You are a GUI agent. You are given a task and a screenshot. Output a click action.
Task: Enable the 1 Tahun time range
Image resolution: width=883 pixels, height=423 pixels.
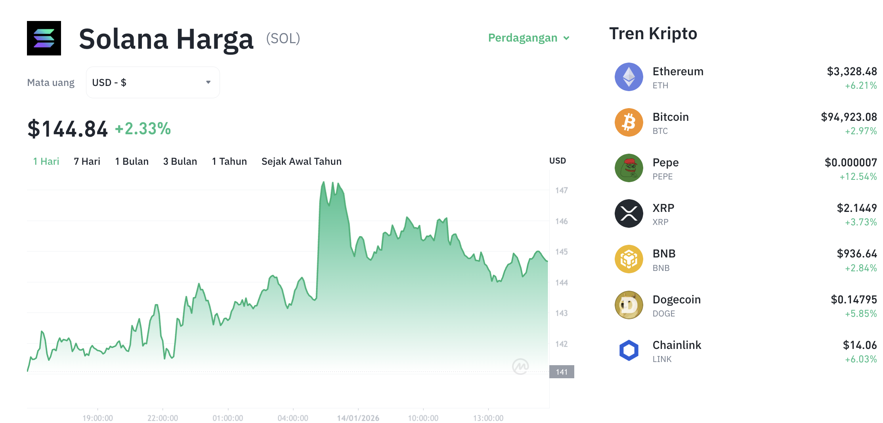point(229,161)
